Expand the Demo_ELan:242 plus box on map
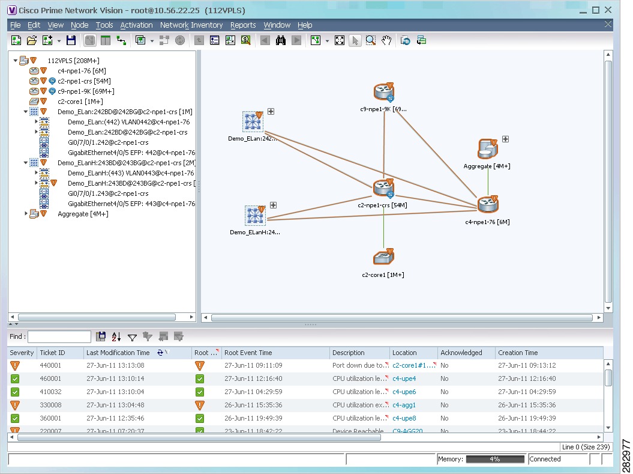 click(271, 112)
